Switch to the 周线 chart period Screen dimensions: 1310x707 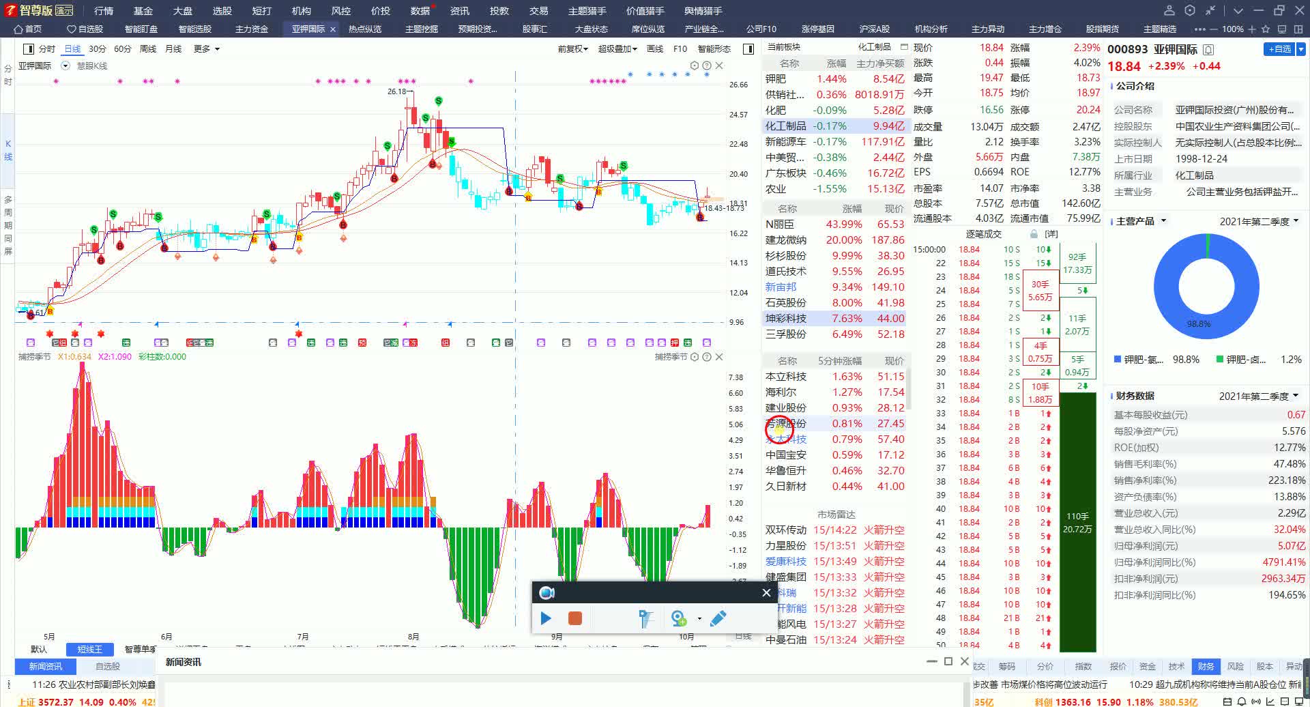click(x=148, y=49)
